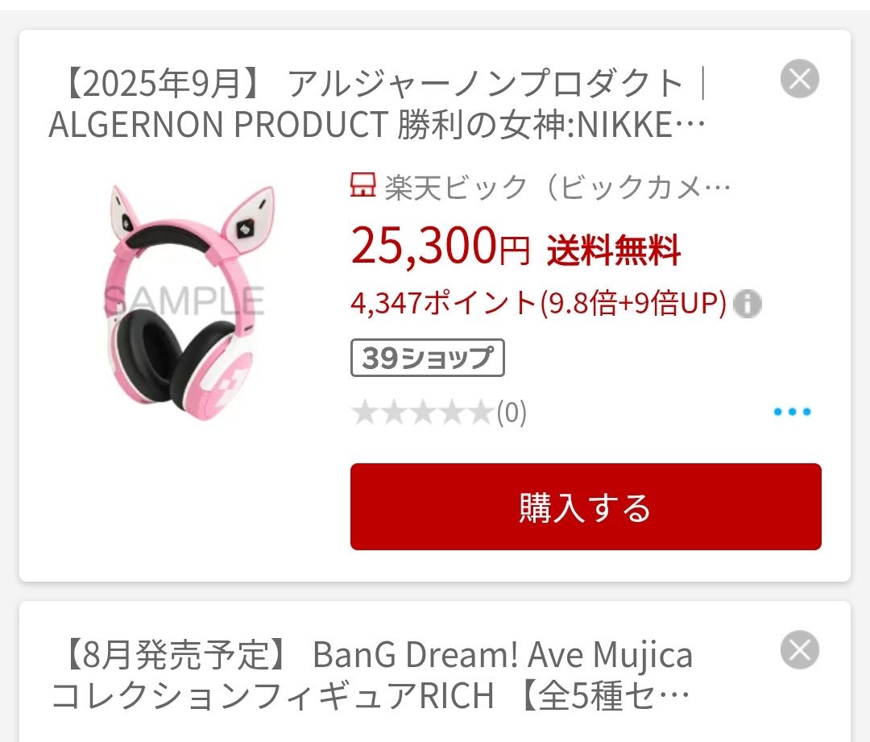The image size is (870, 742).
Task: Open the (0) review count link
Action: [x=511, y=413]
